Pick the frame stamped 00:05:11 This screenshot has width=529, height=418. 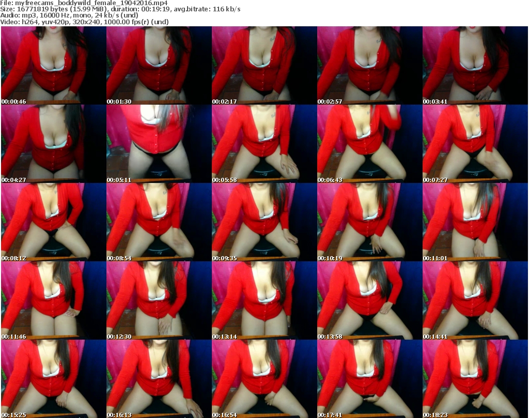159,144
